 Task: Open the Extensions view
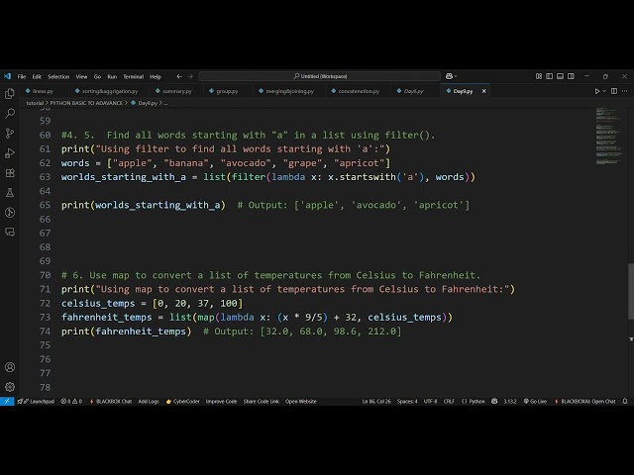10,173
